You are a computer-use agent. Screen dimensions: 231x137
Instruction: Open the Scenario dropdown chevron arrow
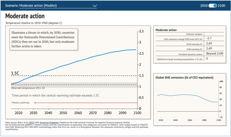point(95,5)
